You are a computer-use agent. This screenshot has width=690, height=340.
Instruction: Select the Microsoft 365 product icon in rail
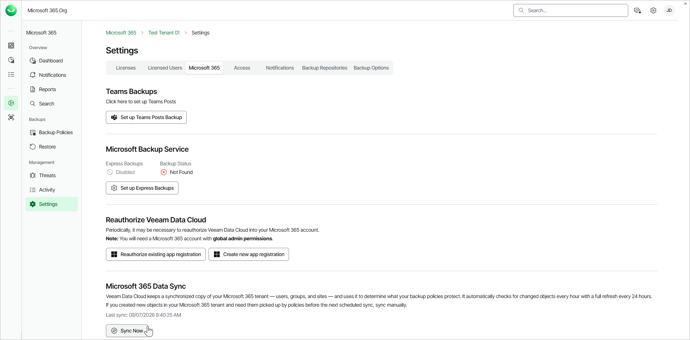(11, 103)
